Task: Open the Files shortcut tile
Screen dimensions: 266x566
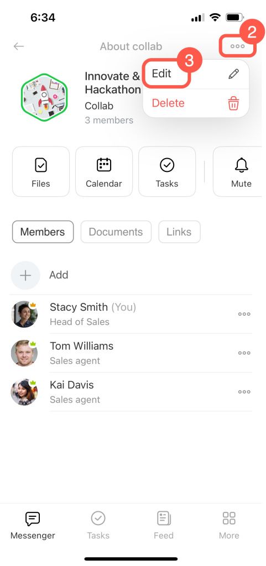Action: point(41,171)
